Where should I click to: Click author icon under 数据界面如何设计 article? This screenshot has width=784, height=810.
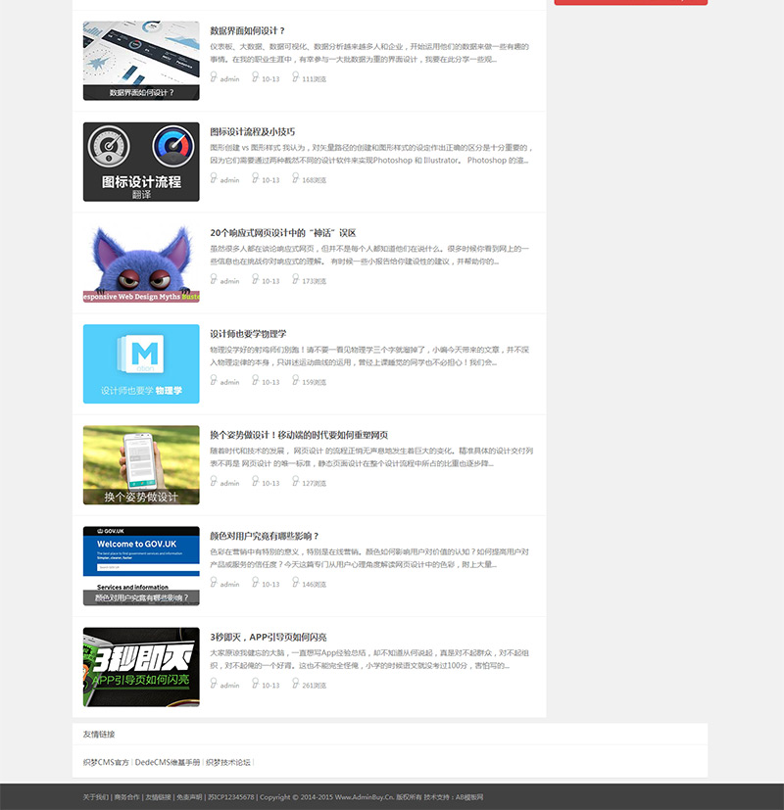(214, 77)
